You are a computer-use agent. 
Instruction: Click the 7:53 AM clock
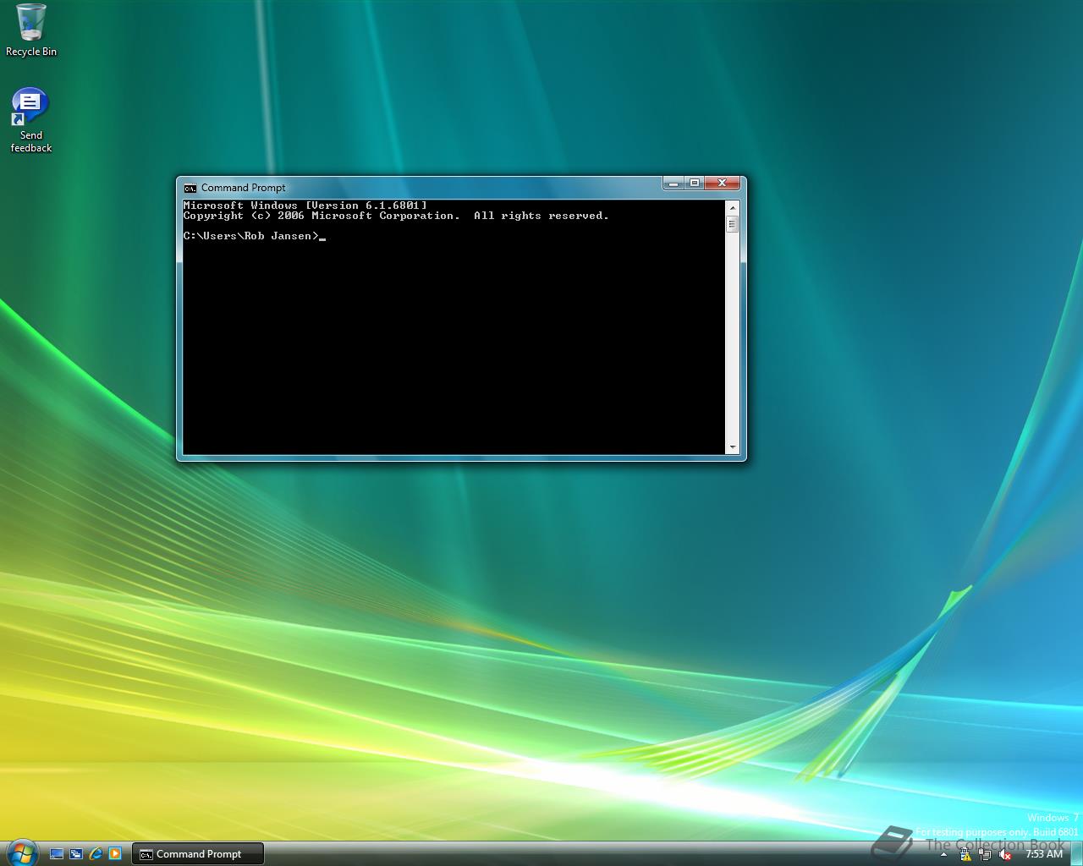pyautogui.click(x=1043, y=854)
